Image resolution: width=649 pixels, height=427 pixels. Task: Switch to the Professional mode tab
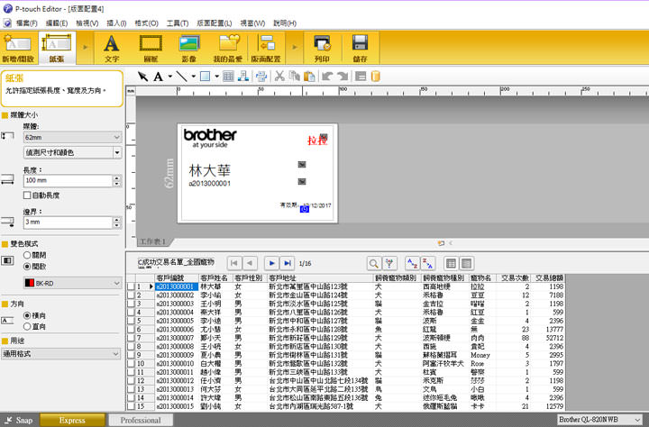141,421
